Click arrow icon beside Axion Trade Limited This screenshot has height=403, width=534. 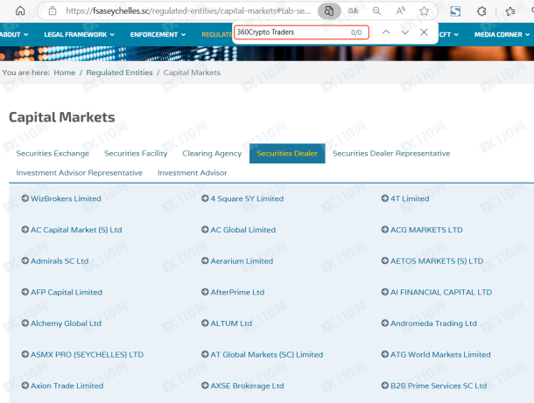(25, 386)
